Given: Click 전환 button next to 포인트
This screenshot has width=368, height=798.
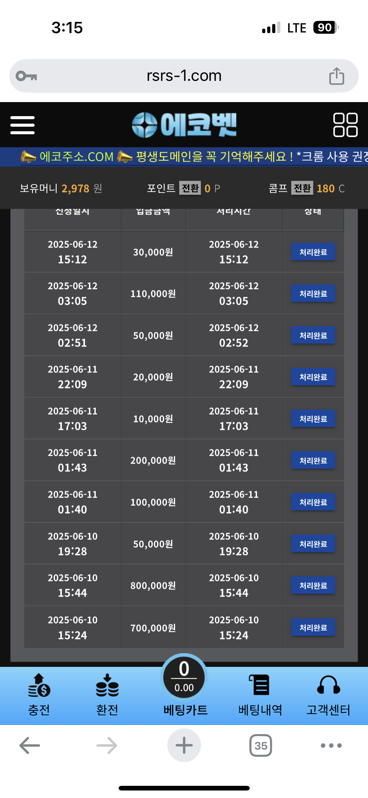Looking at the screenshot, I should [190, 188].
